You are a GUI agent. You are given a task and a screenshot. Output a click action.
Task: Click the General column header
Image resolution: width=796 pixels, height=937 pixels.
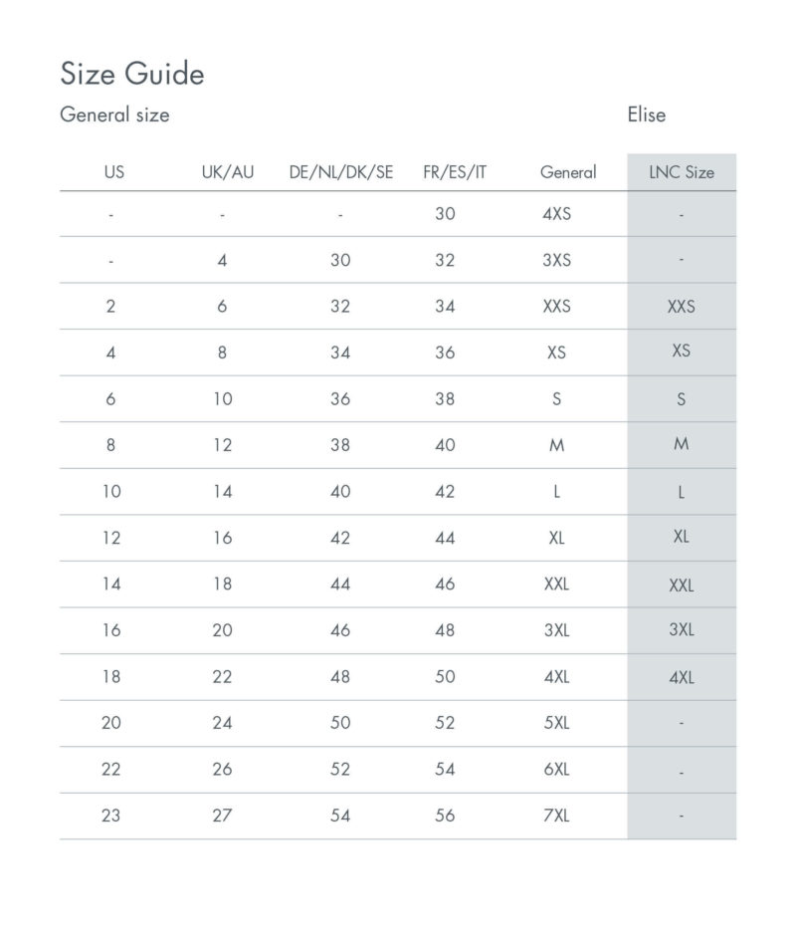568,172
